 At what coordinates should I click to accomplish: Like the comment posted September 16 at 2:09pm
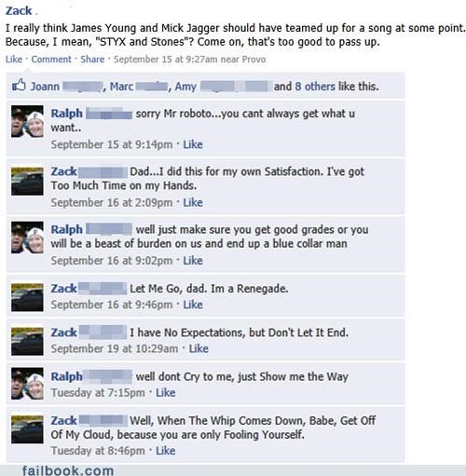point(193,202)
